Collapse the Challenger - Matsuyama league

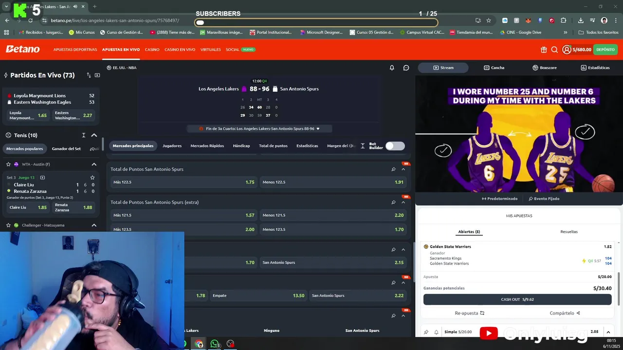coord(94,225)
